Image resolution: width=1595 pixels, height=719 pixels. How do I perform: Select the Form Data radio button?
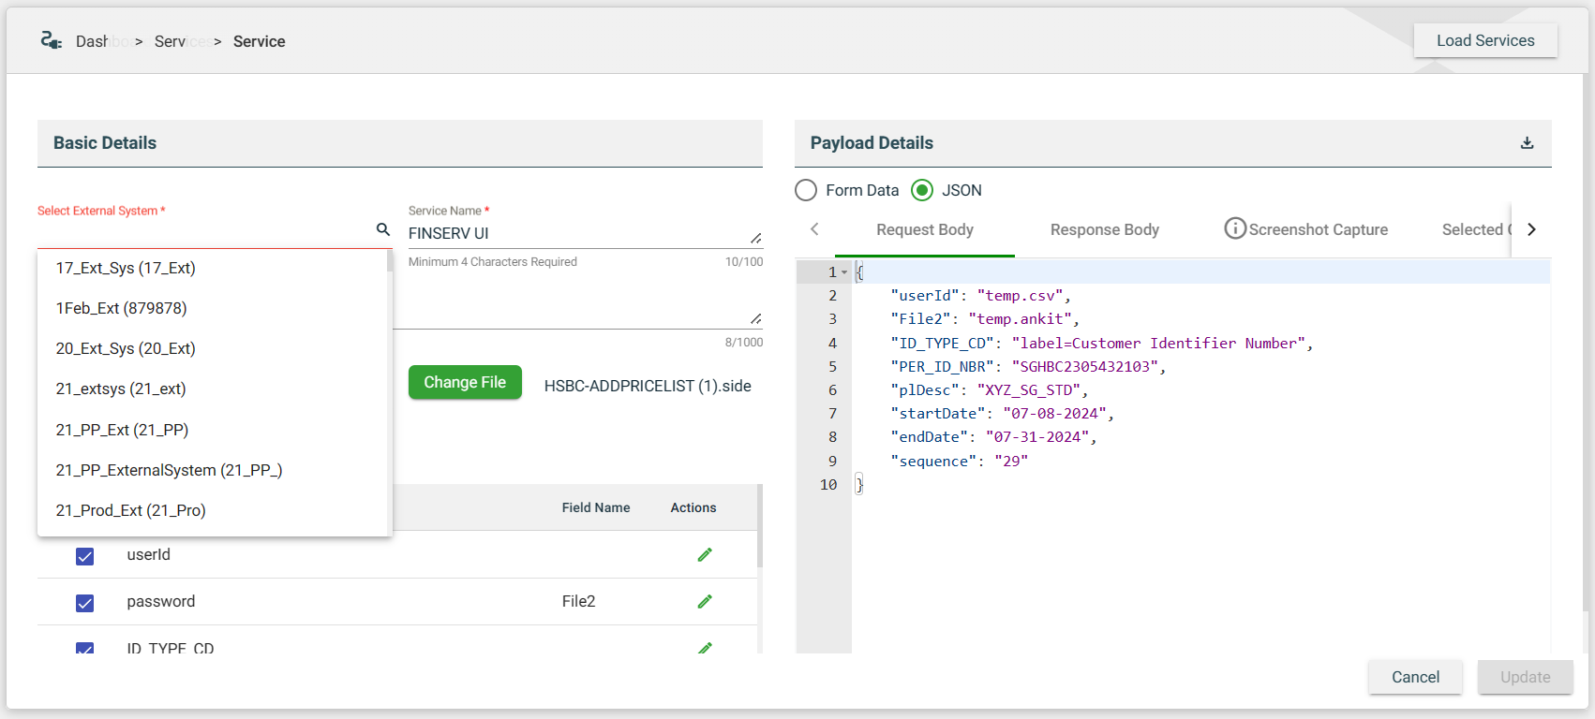(806, 190)
